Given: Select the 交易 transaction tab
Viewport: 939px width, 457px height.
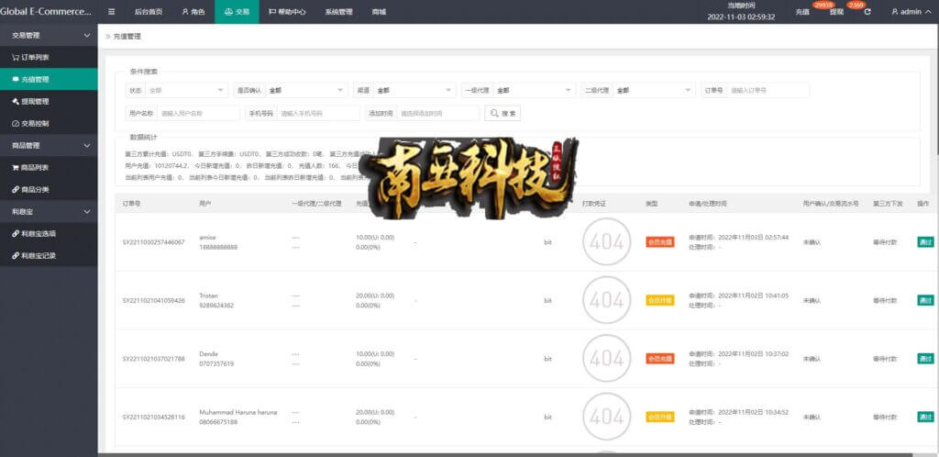Looking at the screenshot, I should (237, 11).
